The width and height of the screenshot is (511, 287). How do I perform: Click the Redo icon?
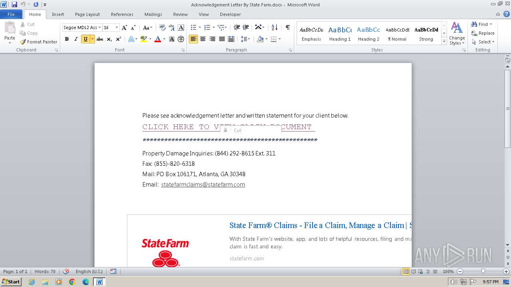pyautogui.click(x=36, y=4)
